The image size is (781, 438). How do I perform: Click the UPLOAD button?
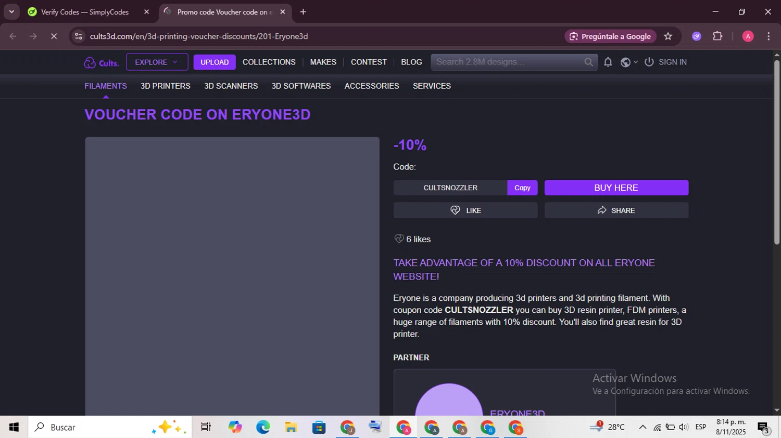point(215,62)
